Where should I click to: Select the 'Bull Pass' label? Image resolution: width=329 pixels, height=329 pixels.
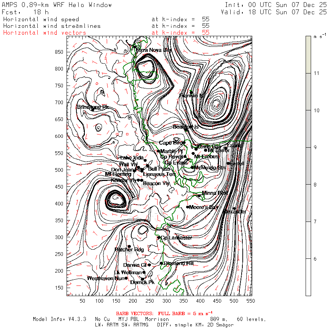(159, 169)
